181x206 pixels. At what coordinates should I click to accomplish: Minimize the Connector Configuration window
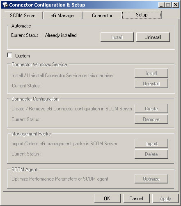(x=161, y=5)
